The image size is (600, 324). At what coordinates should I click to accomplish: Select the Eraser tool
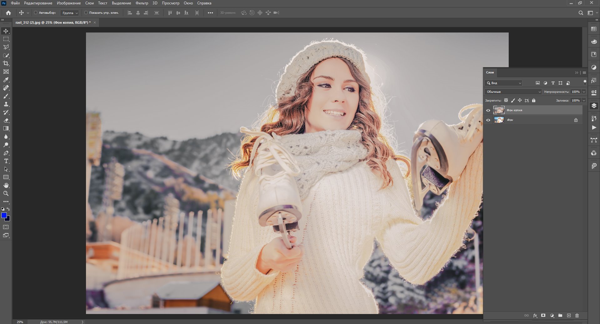[x=6, y=121]
